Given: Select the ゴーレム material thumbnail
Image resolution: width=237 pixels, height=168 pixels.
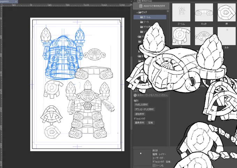Looking at the screenshot, I should (x=181, y=13).
